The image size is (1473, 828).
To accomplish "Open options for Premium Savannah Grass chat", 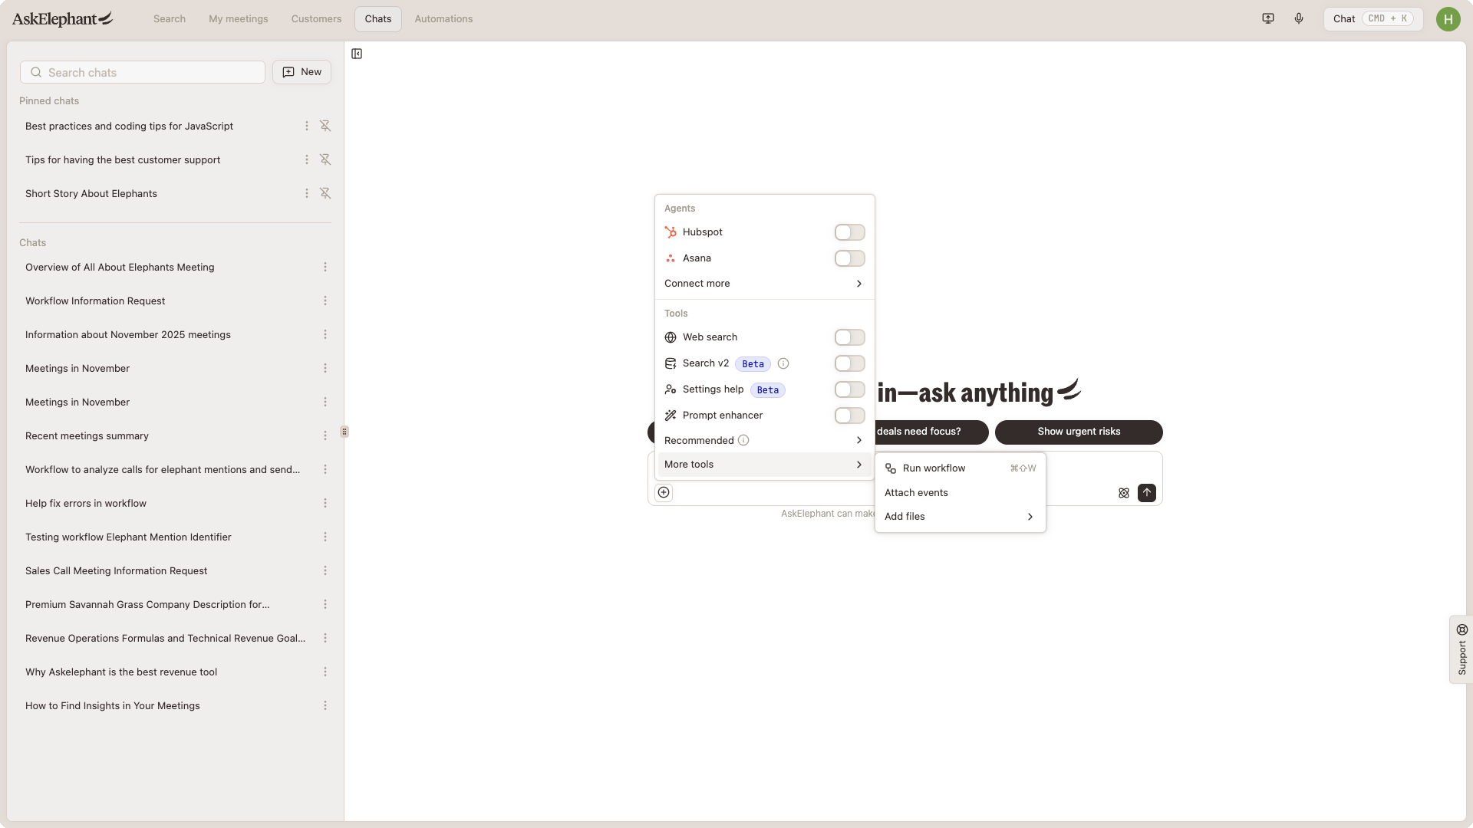I will (325, 604).
